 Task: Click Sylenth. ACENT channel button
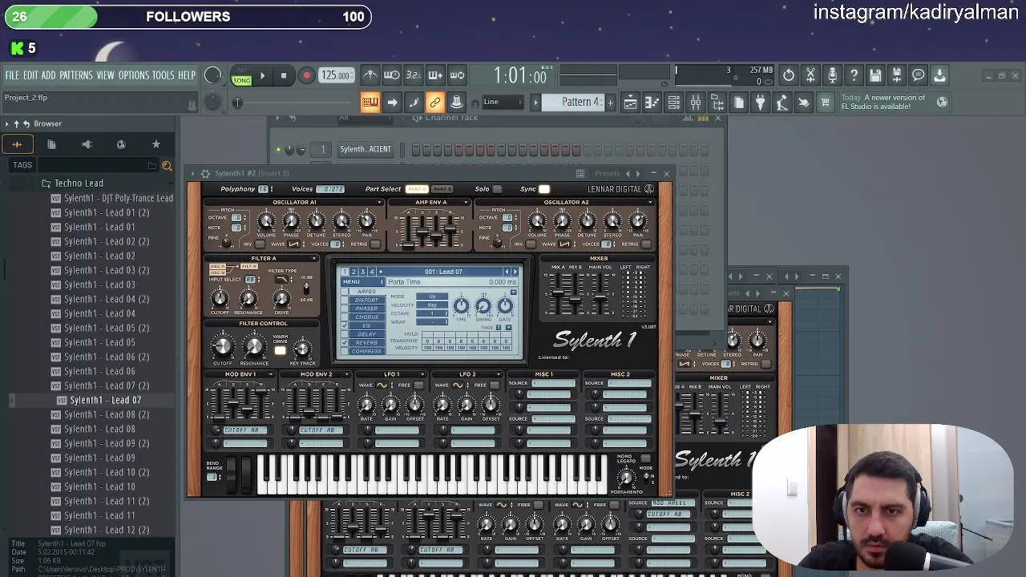coord(366,149)
